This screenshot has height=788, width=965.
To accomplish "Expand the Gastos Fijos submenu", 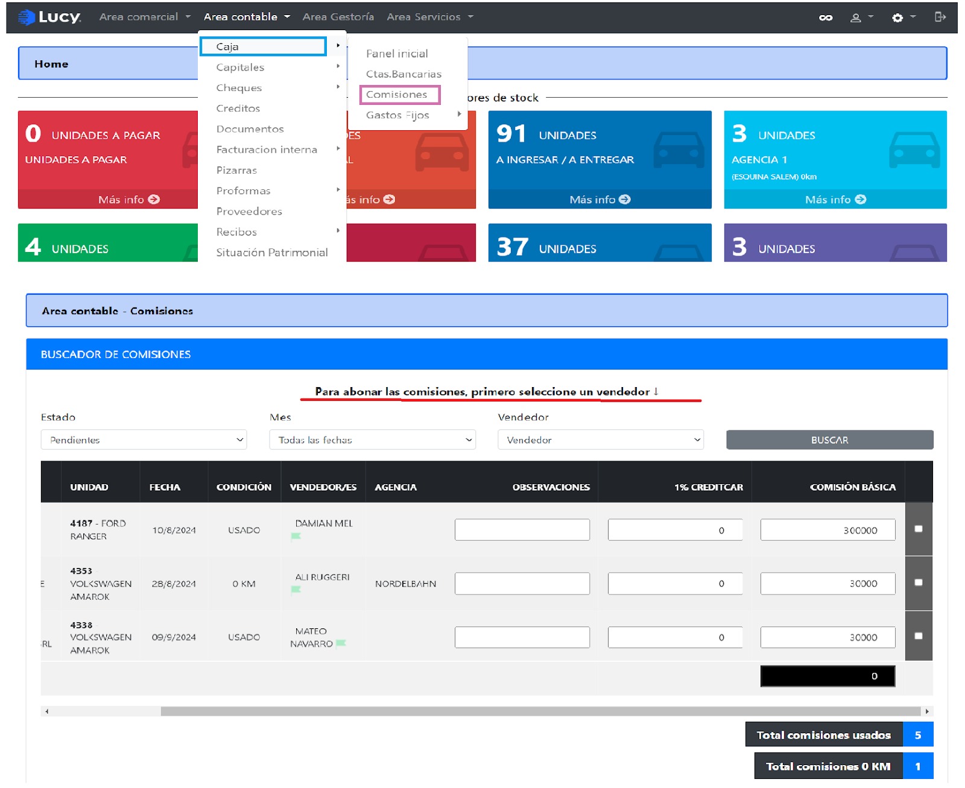I will pos(408,115).
